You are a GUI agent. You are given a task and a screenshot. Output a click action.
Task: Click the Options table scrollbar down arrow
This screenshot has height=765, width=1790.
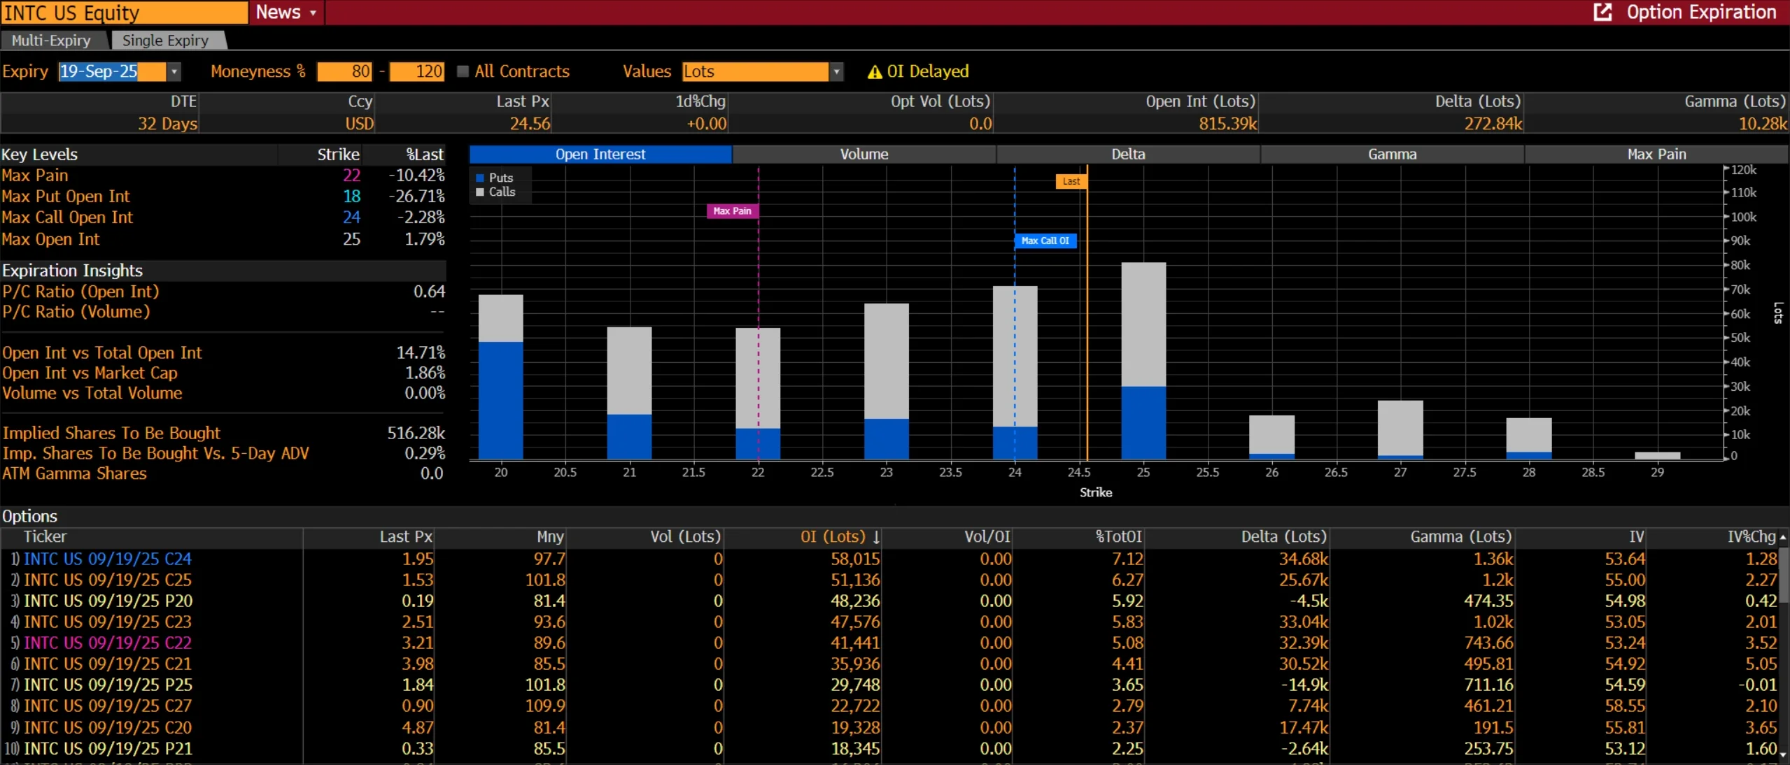click(x=1783, y=754)
